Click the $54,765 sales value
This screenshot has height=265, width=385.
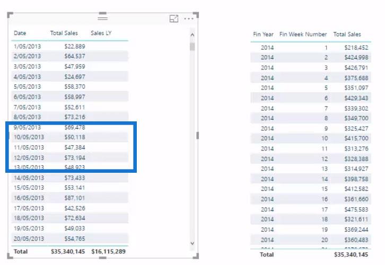pos(75,238)
